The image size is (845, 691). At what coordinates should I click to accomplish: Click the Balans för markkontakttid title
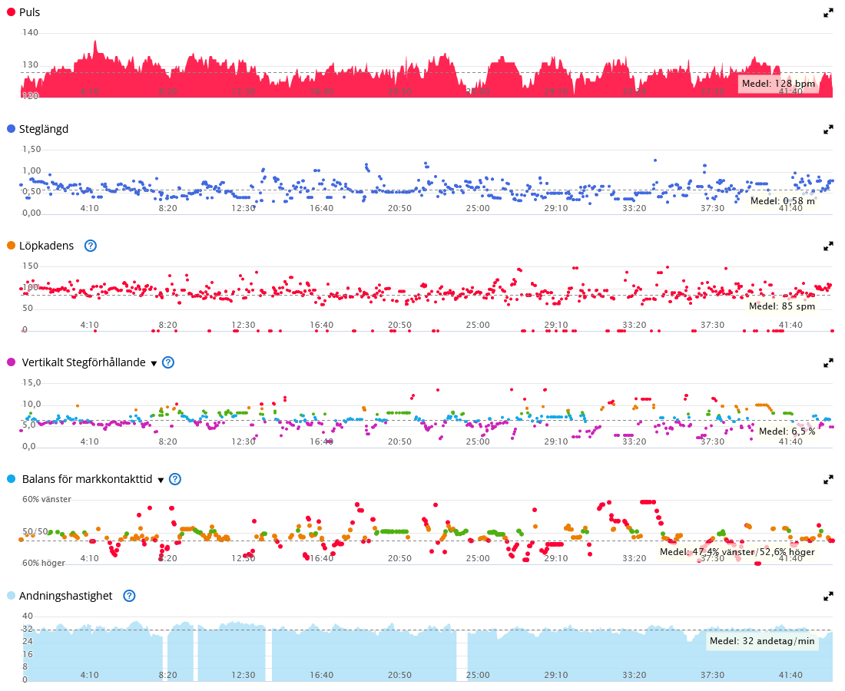coord(88,479)
